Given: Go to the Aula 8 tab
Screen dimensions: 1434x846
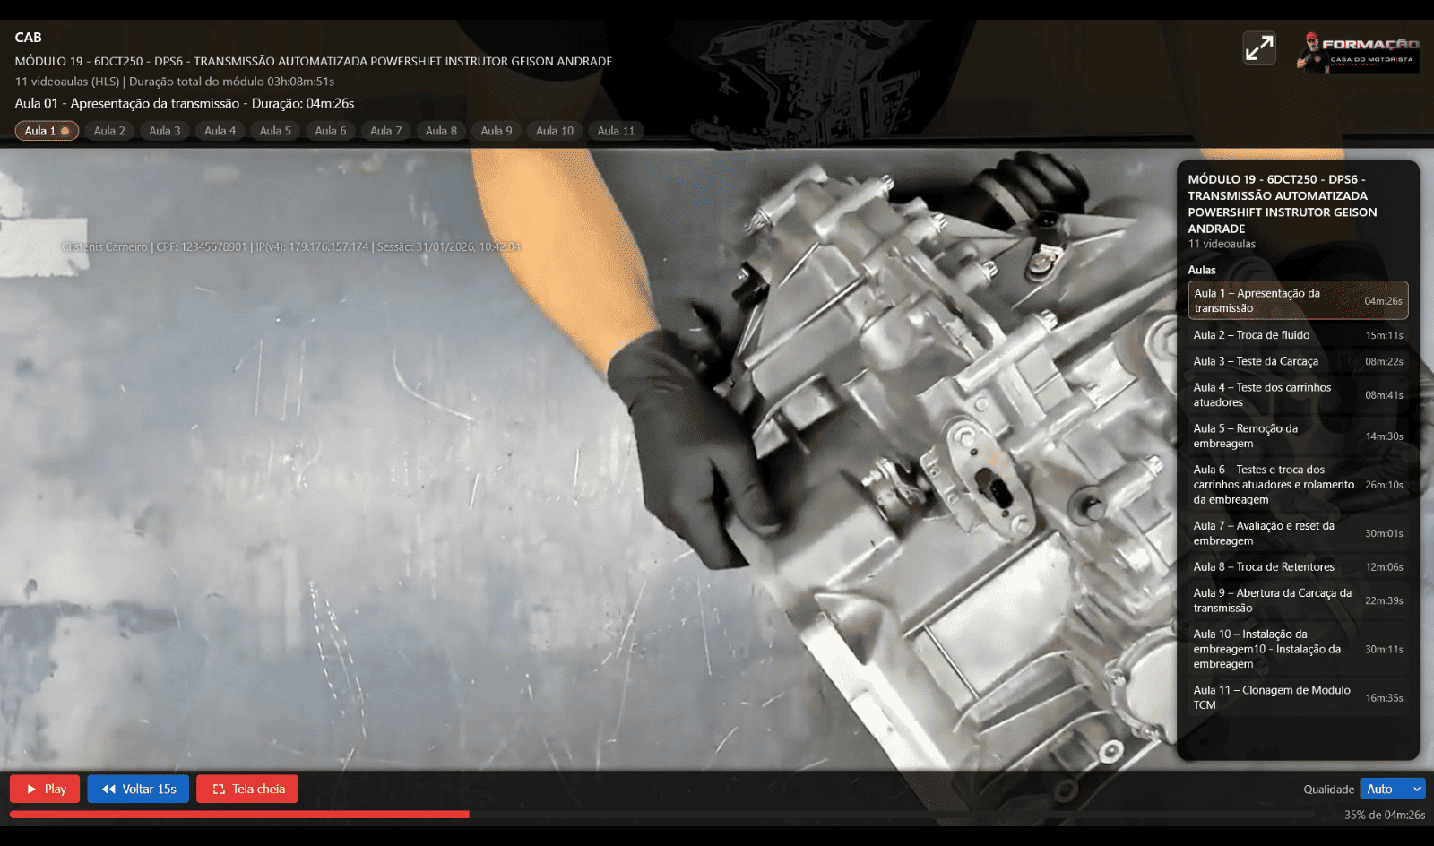Looking at the screenshot, I should point(441,131).
